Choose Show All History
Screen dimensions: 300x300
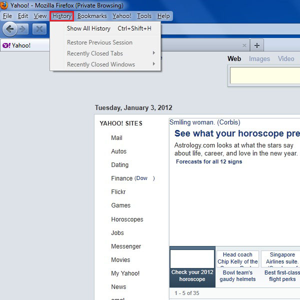point(112,28)
